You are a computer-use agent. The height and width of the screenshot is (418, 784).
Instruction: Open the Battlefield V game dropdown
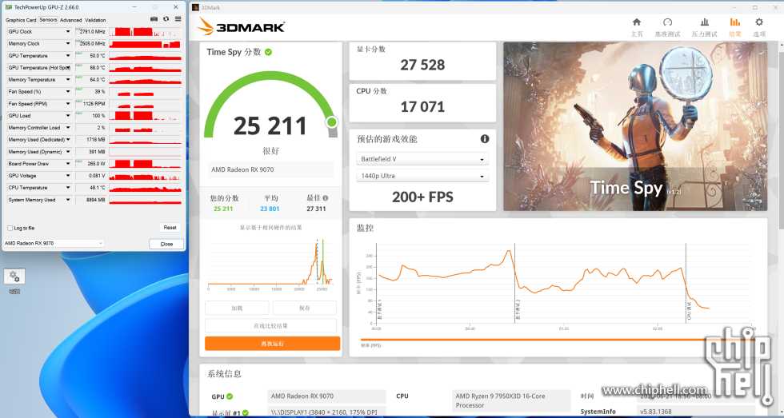[x=422, y=159]
